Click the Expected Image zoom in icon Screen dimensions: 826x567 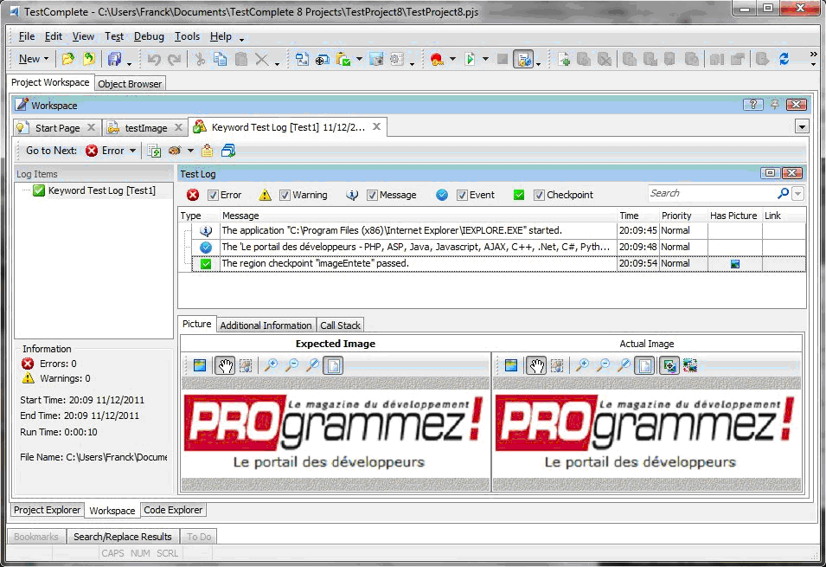tap(271, 365)
